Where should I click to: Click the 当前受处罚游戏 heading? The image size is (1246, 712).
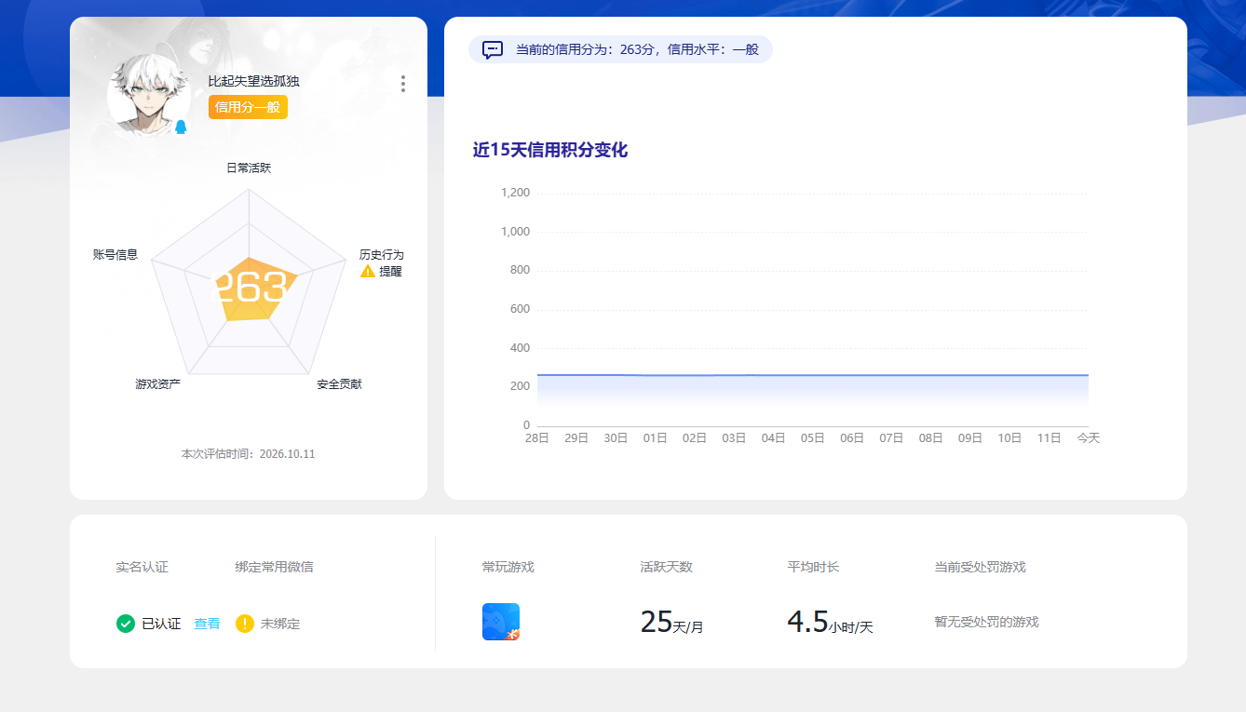point(981,566)
